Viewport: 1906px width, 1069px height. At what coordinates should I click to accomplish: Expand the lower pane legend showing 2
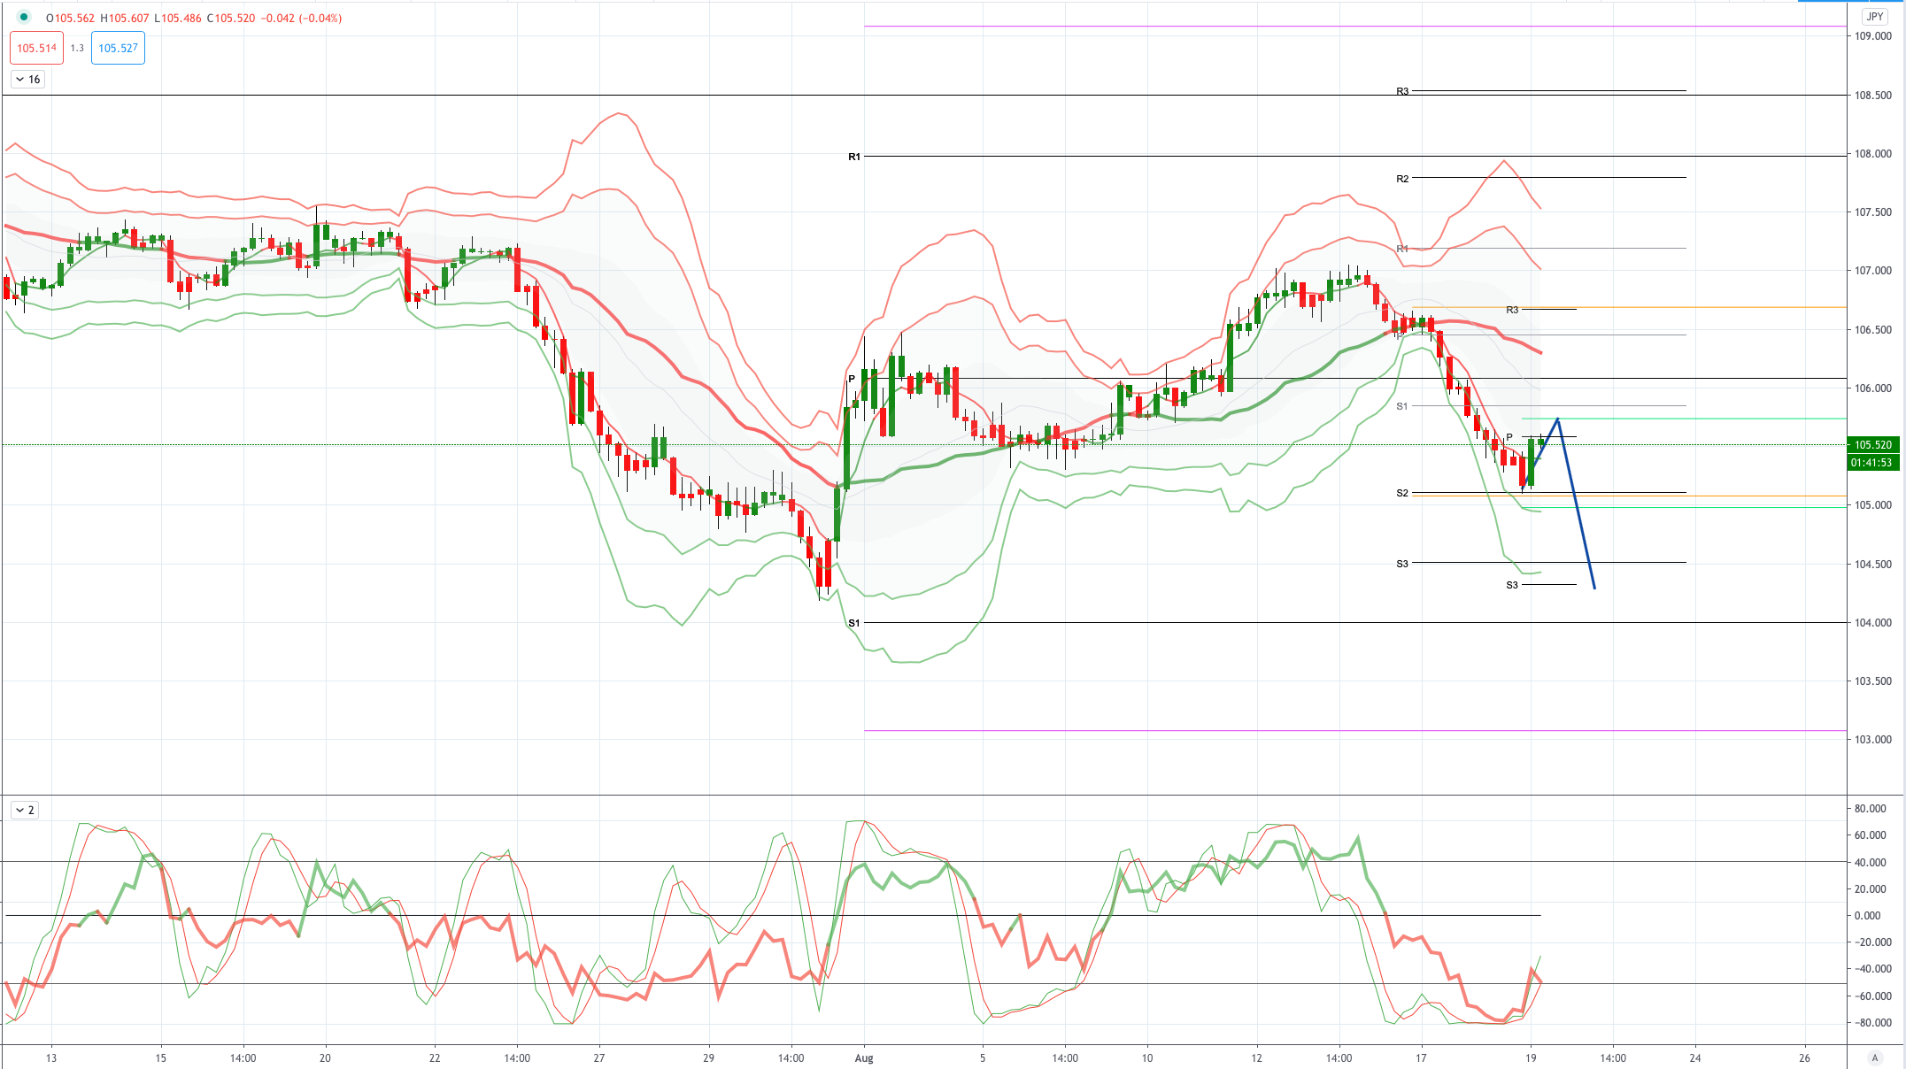click(25, 810)
